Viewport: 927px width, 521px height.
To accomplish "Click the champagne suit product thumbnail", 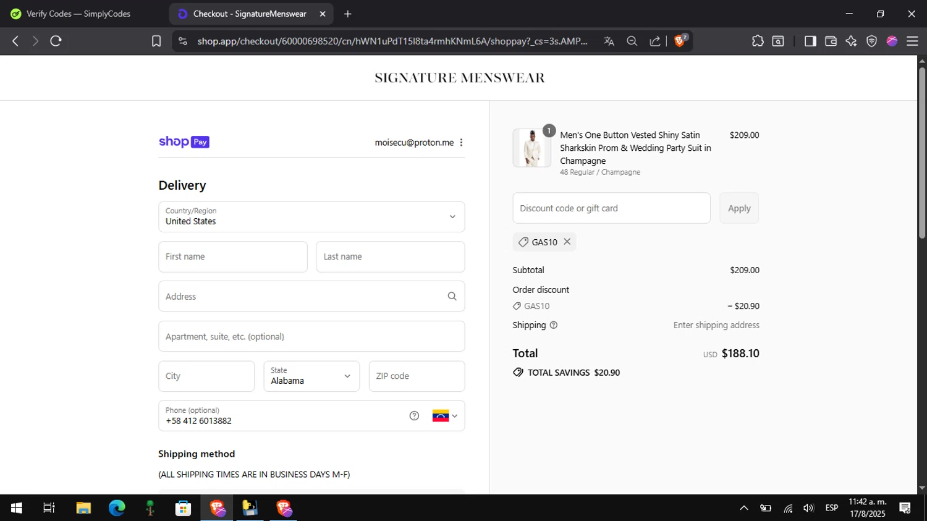I will (531, 148).
